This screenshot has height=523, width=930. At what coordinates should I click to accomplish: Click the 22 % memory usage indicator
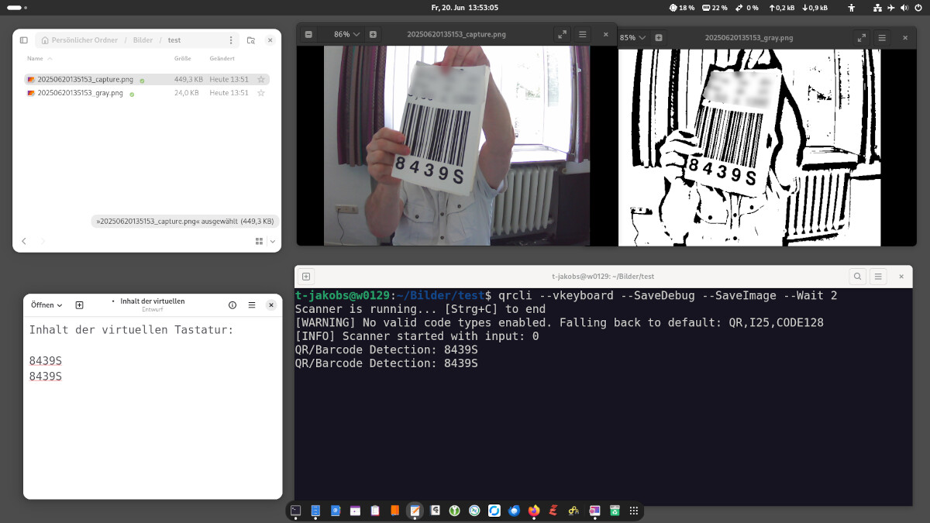tap(715, 7)
